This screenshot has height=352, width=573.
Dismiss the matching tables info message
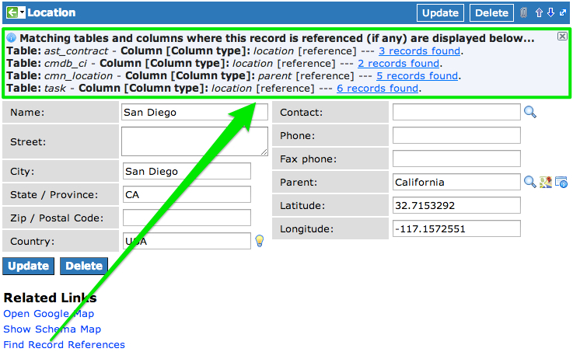[x=562, y=37]
